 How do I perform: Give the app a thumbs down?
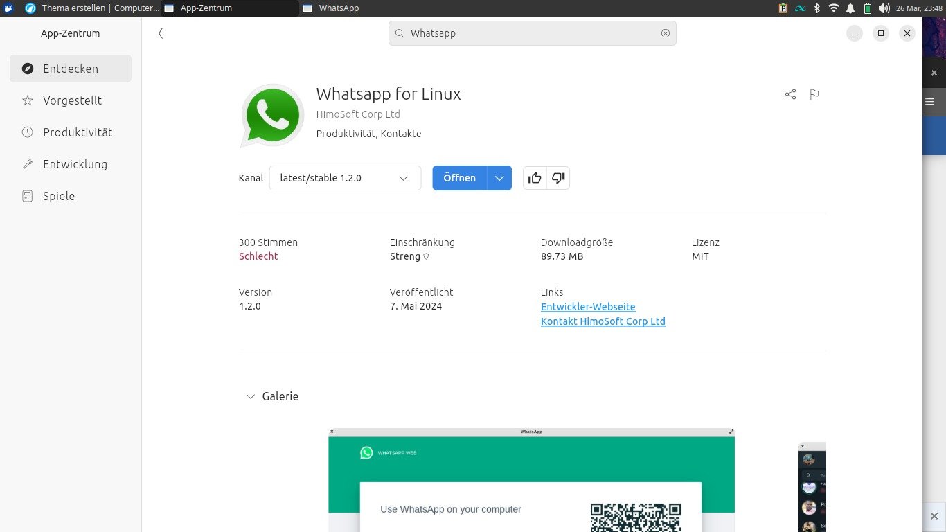click(x=558, y=178)
